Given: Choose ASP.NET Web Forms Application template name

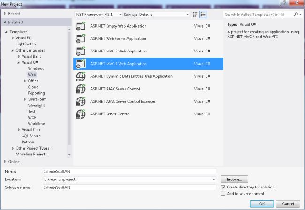Looking at the screenshot, I should (118, 38).
